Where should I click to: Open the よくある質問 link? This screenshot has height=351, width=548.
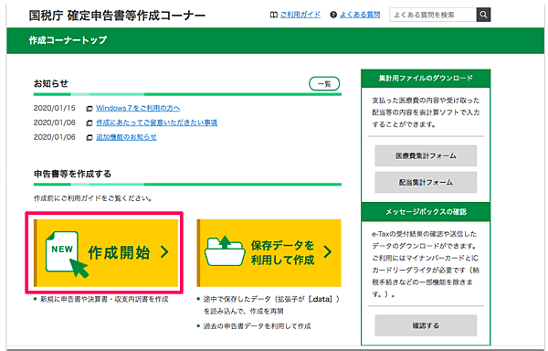(x=360, y=15)
